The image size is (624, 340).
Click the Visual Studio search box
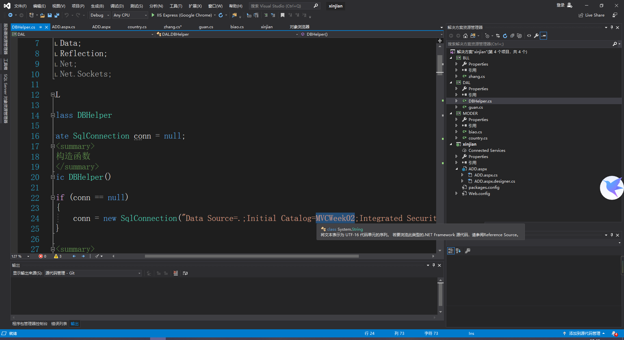pyautogui.click(x=284, y=6)
